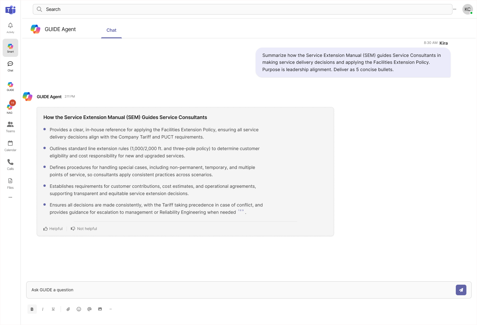Click the Search input field

click(242, 9)
